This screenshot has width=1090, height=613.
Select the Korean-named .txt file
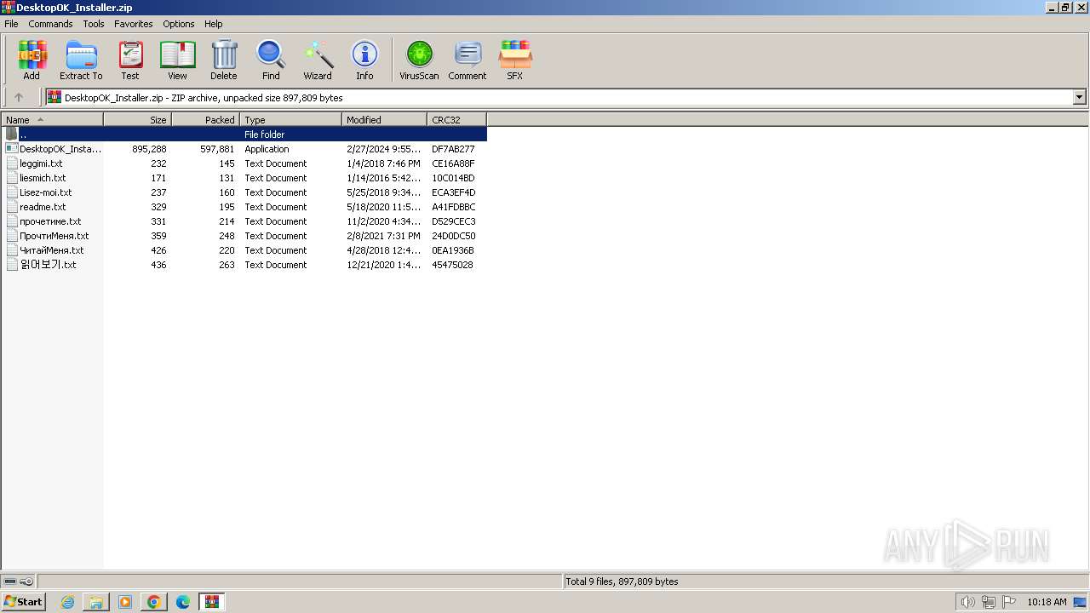coord(244,265)
